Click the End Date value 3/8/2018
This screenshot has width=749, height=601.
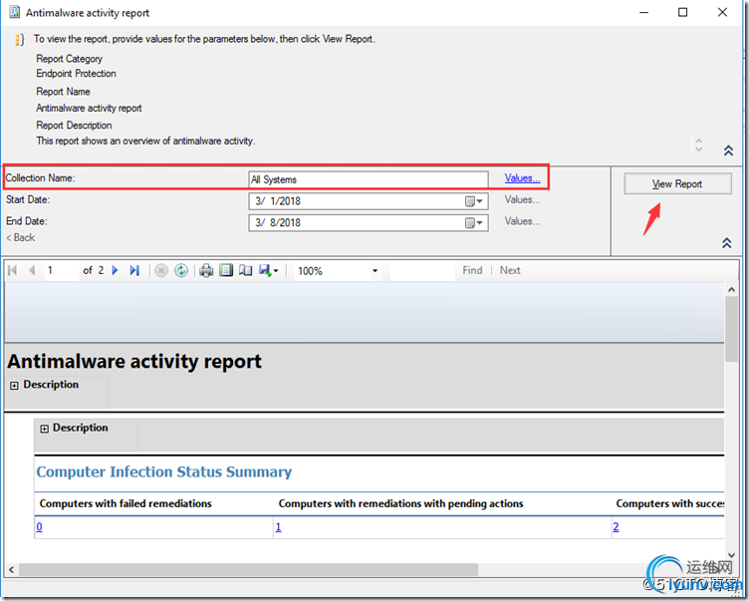click(x=278, y=223)
